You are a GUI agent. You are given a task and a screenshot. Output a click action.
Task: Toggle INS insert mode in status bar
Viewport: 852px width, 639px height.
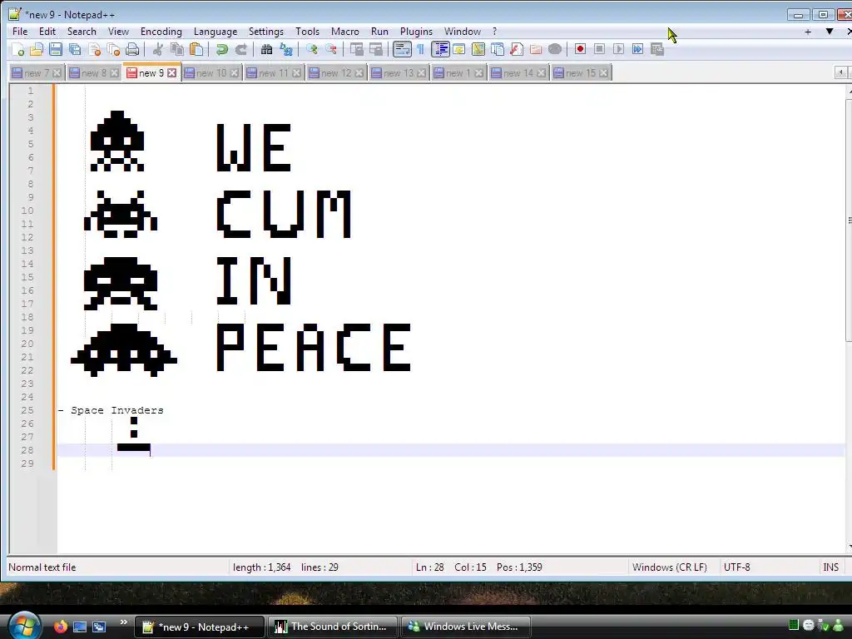(x=830, y=567)
